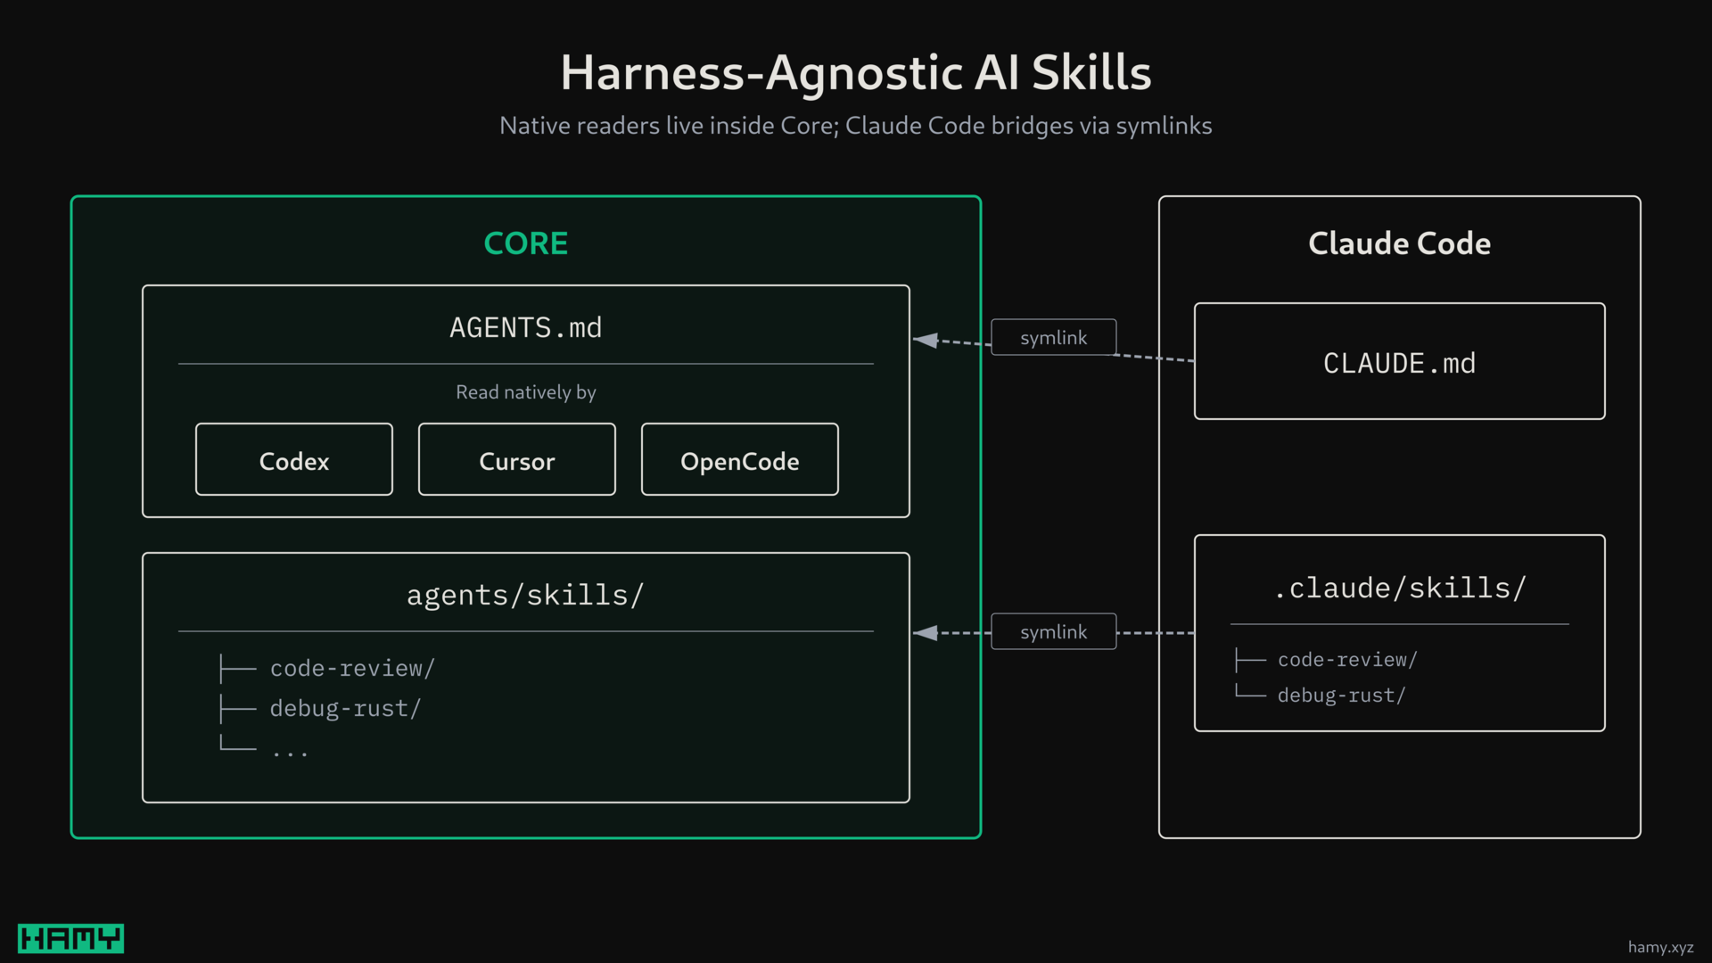Click the HAMY logo
This screenshot has height=963, width=1712.
(70, 938)
